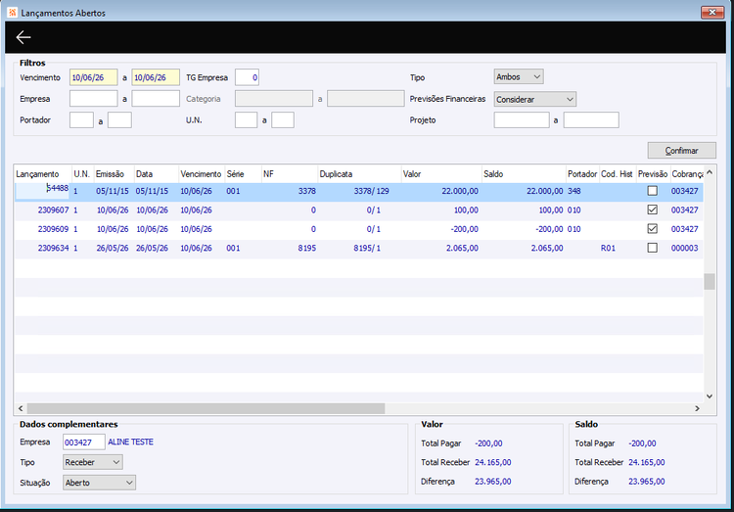This screenshot has width=734, height=512.
Task: Click the vertical scrollbar down arrow
Action: click(x=710, y=396)
